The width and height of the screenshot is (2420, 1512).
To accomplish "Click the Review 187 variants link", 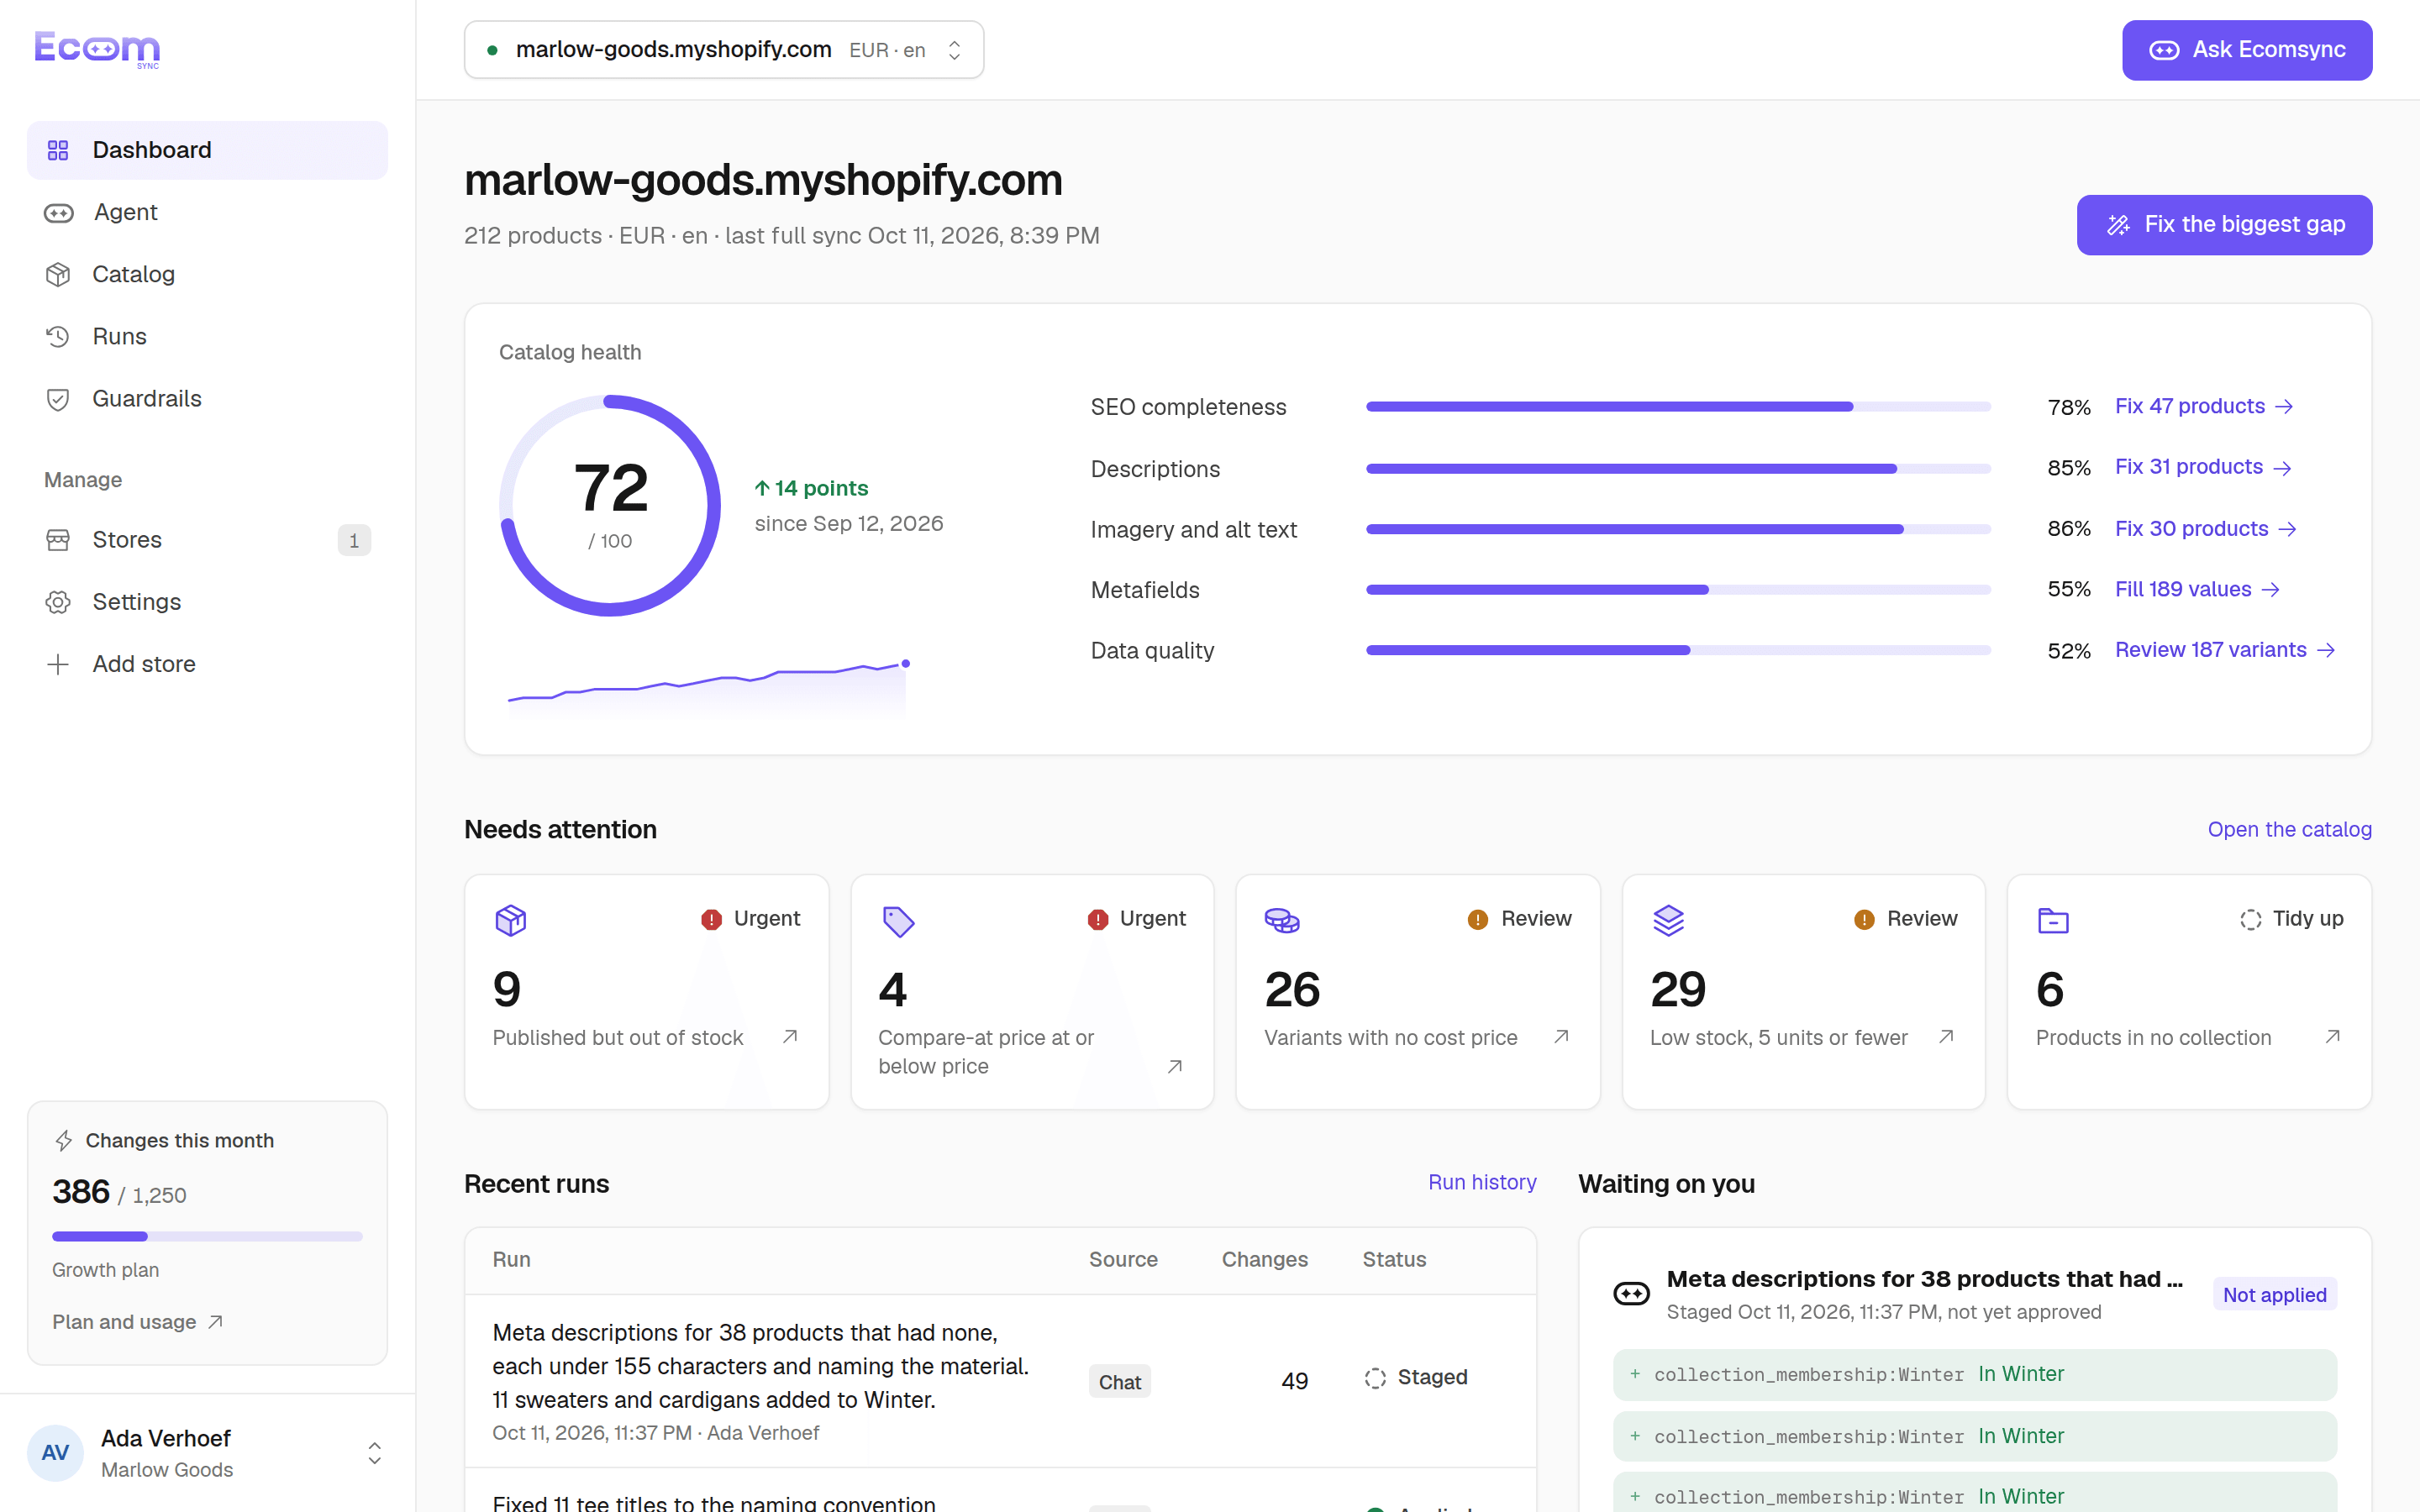I will coord(2225,651).
